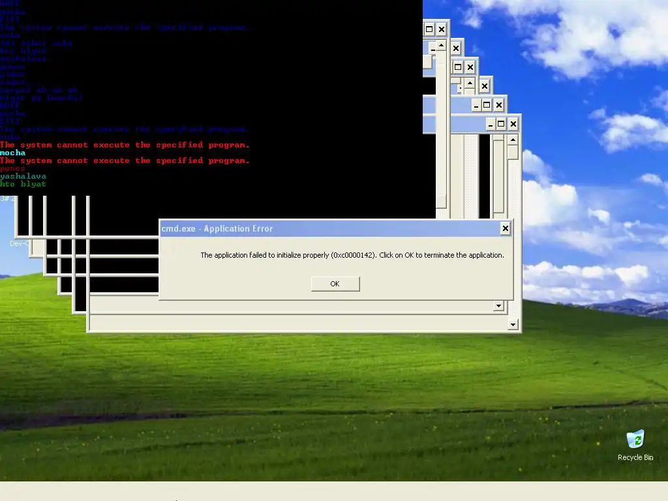Click scroll-down arrow of second cmd window
This screenshot has height=501, width=668.
point(498,306)
